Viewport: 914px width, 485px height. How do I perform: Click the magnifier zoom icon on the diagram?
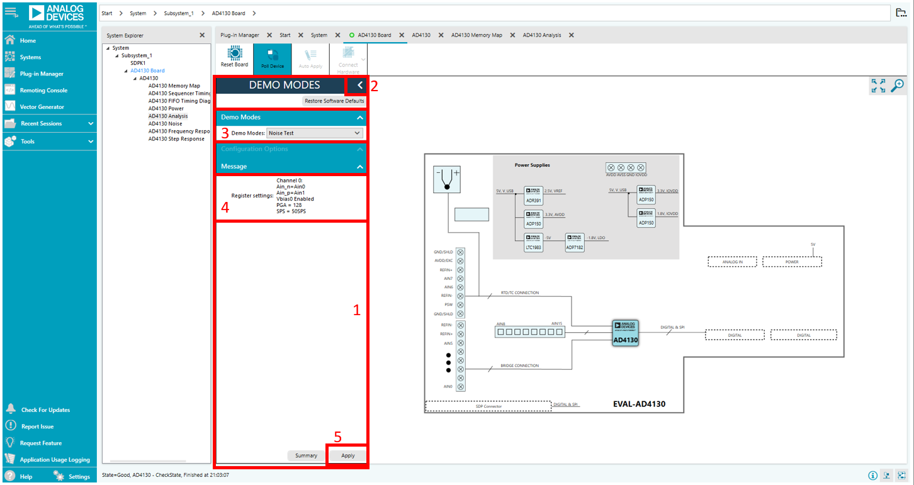(x=898, y=86)
